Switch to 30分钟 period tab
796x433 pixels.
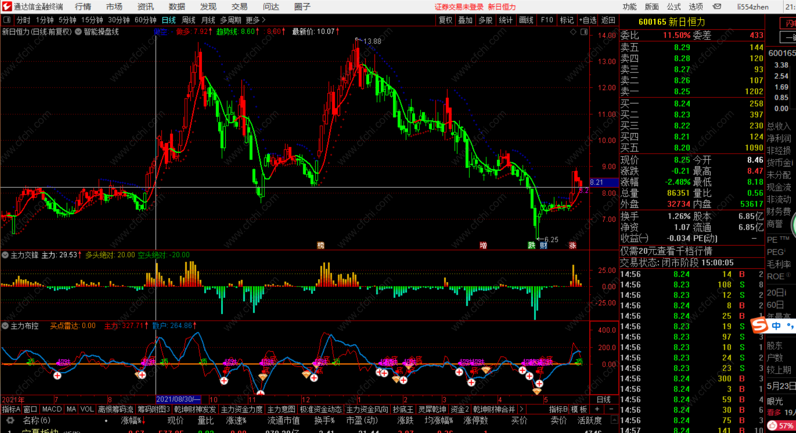click(119, 20)
